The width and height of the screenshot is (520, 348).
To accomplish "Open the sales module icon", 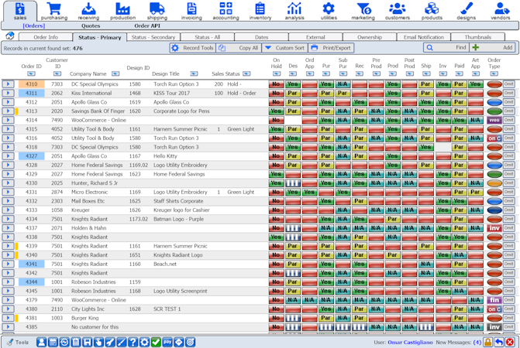I will pos(20,9).
